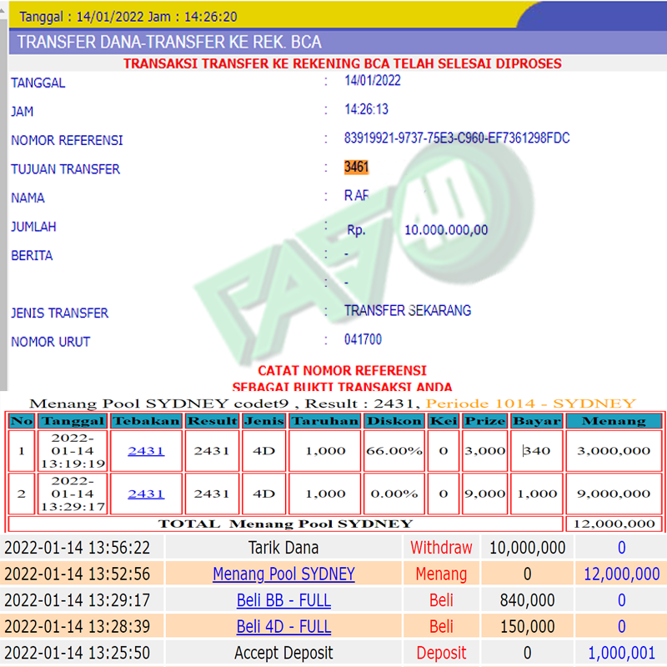The width and height of the screenshot is (667, 667).
Task: Click the Tebakan column header
Action: click(146, 421)
